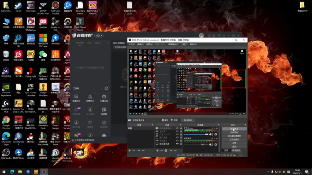The image size is (312, 175).
Task: Add a new source with plus icon
Action: click(158, 150)
